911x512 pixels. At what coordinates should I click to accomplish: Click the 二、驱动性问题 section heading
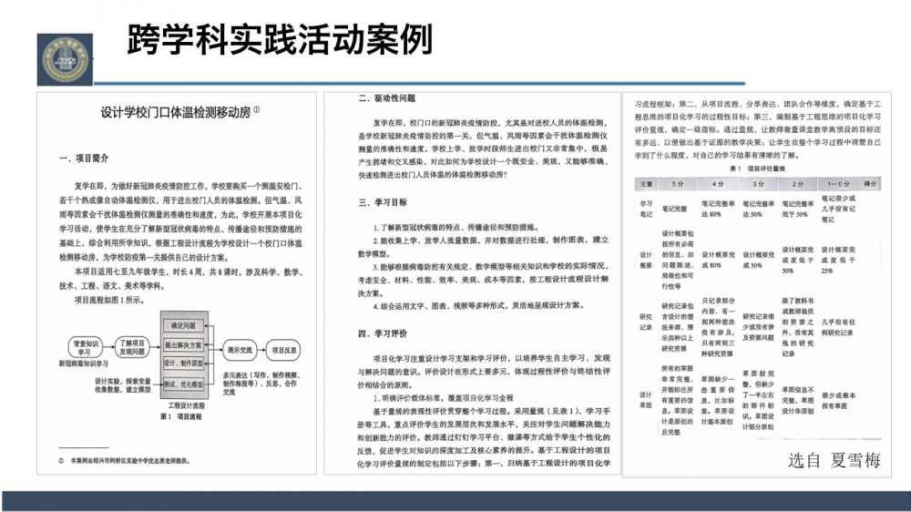386,97
